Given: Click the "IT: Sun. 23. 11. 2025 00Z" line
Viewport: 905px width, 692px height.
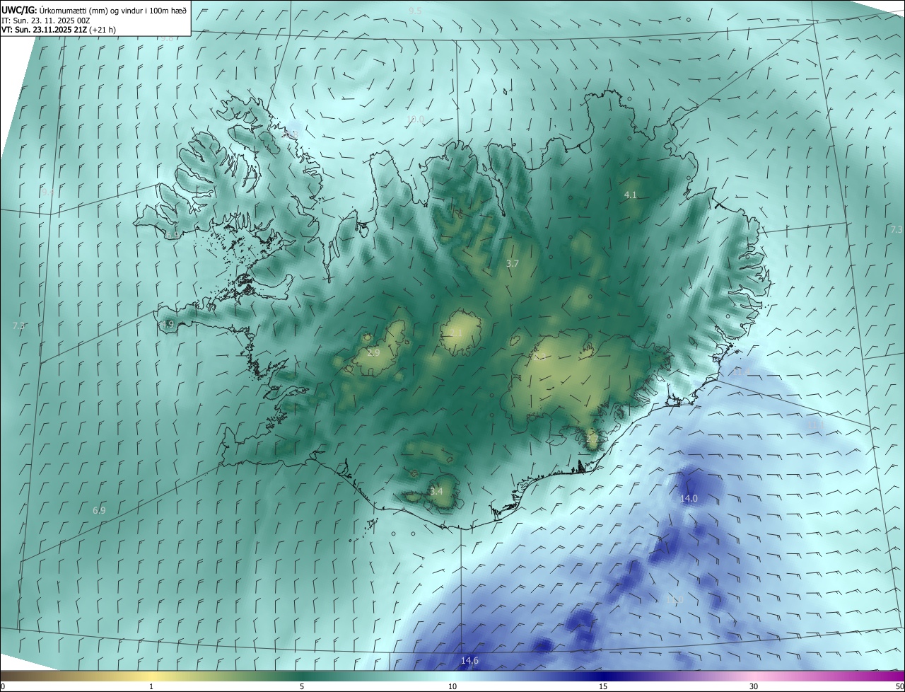Looking at the screenshot, I should (46, 20).
